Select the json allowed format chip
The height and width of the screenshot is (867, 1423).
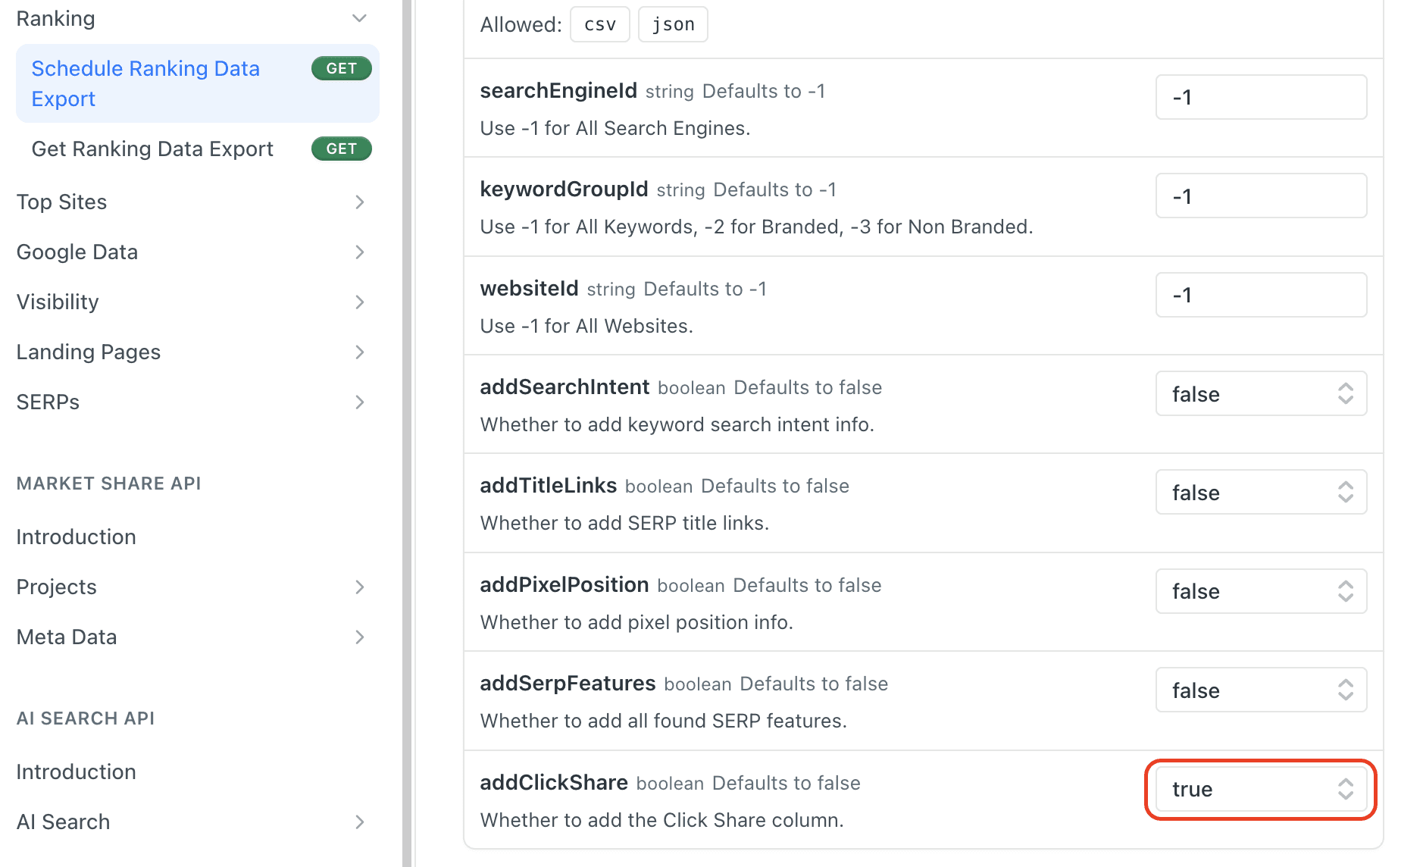pyautogui.click(x=672, y=23)
